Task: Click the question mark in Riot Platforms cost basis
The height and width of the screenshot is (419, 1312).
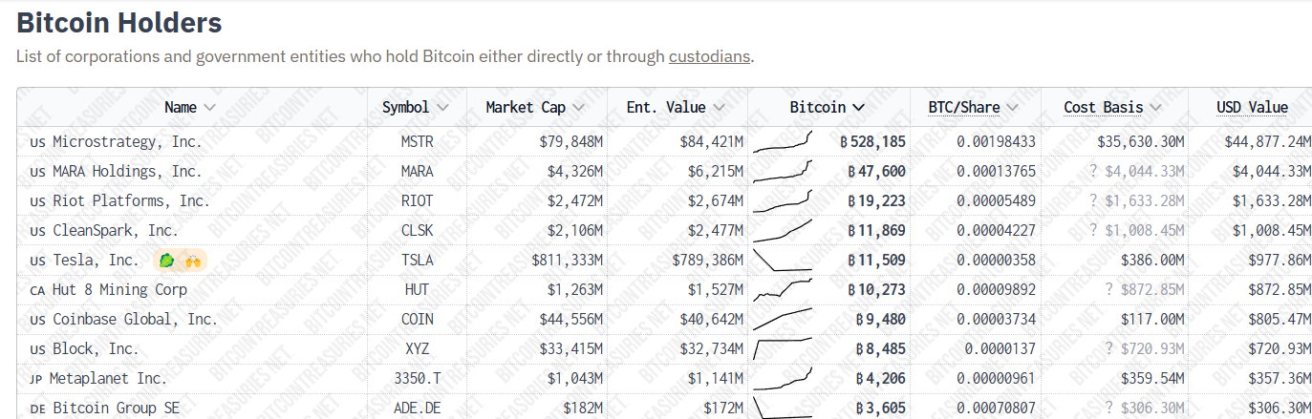Action: (x=1093, y=201)
